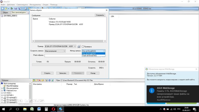Close the Запись образа dialog

pyautogui.click(x=107, y=10)
